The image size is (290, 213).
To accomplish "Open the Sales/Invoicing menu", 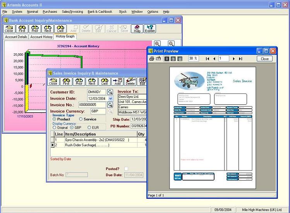I will (72, 12).
